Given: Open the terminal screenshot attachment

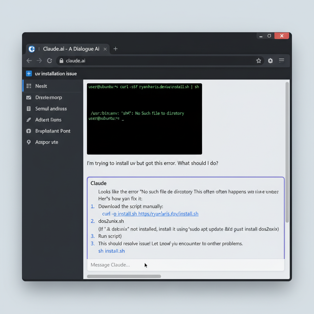Looking at the screenshot, I should [x=144, y=119].
